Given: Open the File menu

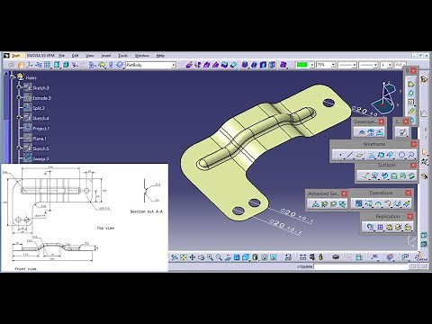Looking at the screenshot, I should (x=61, y=56).
